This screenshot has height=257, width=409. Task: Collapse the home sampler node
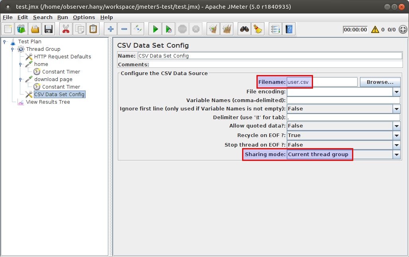click(20, 64)
